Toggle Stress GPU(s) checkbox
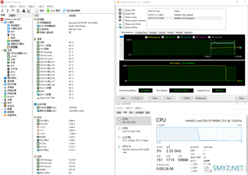248x175 pixels. click(x=124, y=28)
